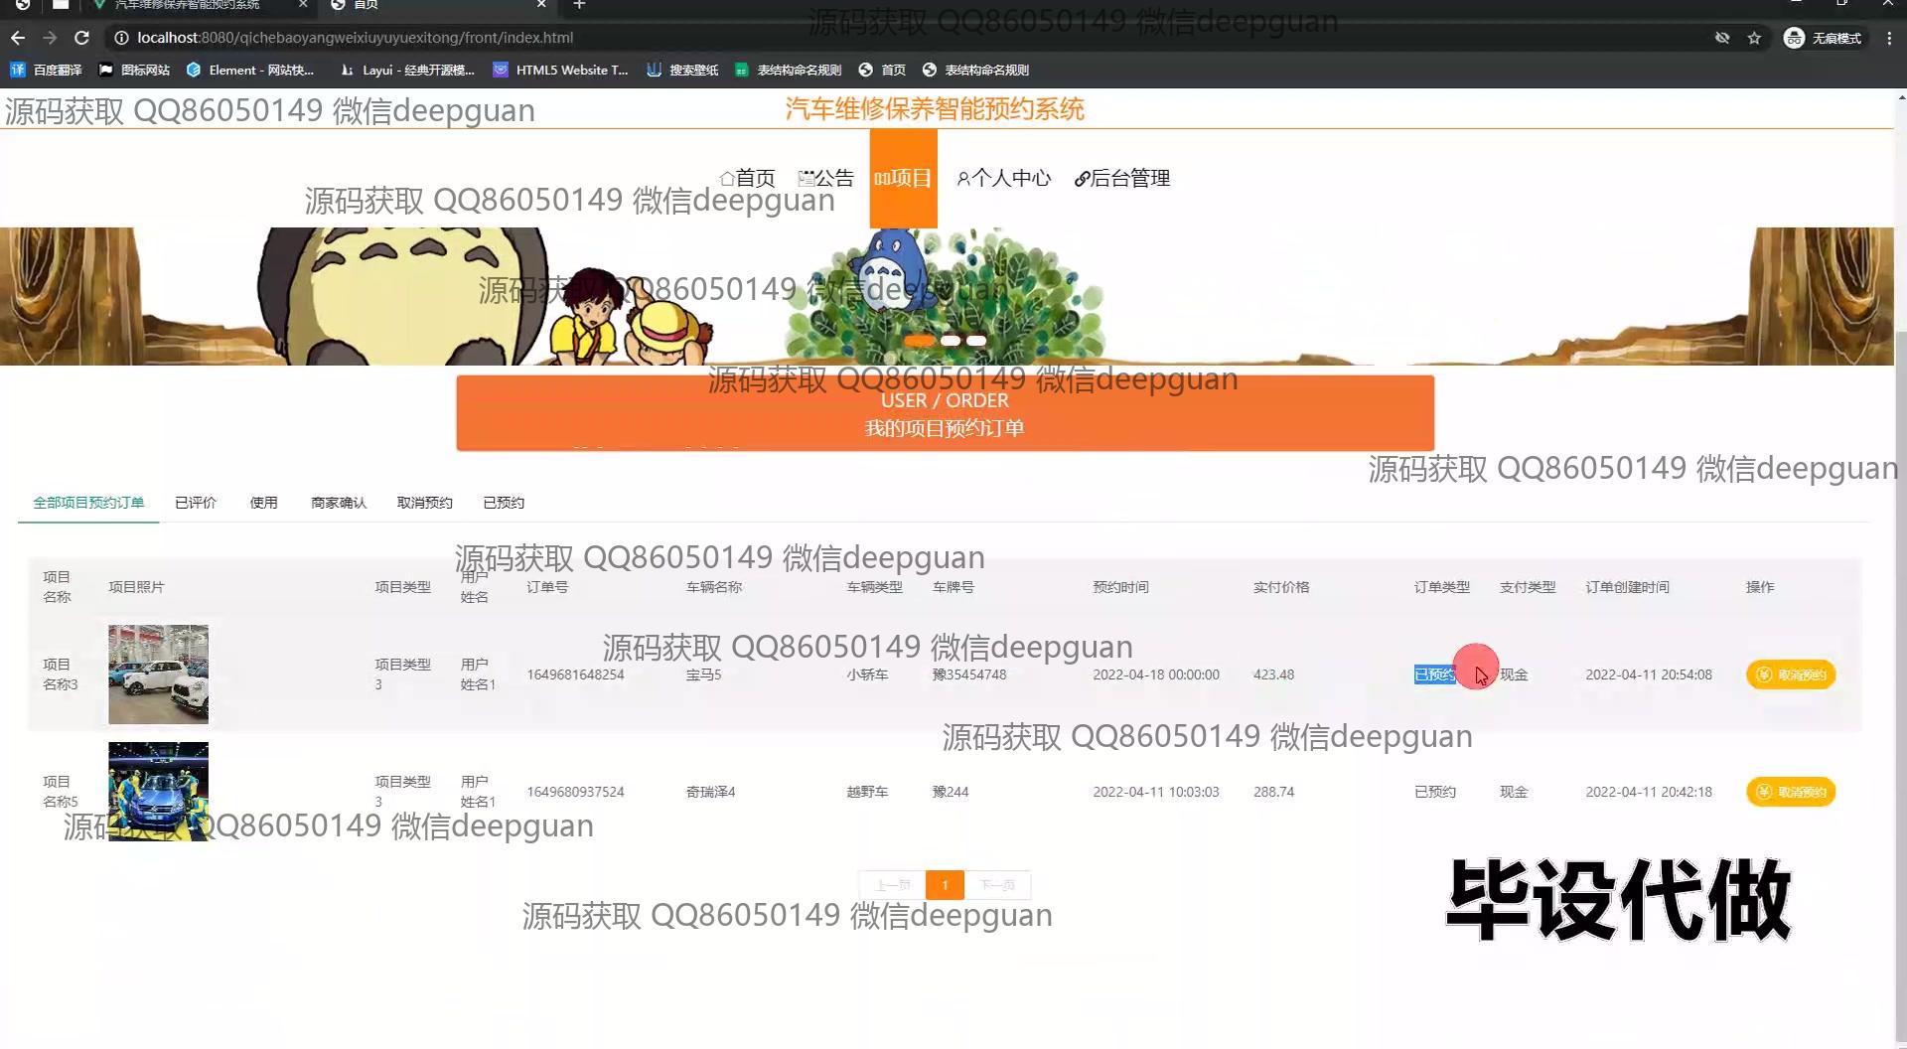Go to 首页 in the site navigation
Screen dimensions: 1907x1049
747,178
